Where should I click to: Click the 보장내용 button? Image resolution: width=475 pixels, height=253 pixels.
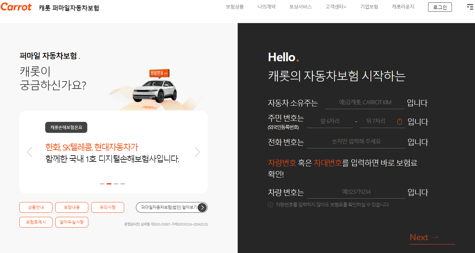[x=72, y=208]
